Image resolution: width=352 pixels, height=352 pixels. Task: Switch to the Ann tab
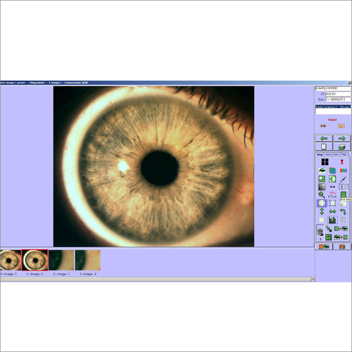tap(328, 154)
